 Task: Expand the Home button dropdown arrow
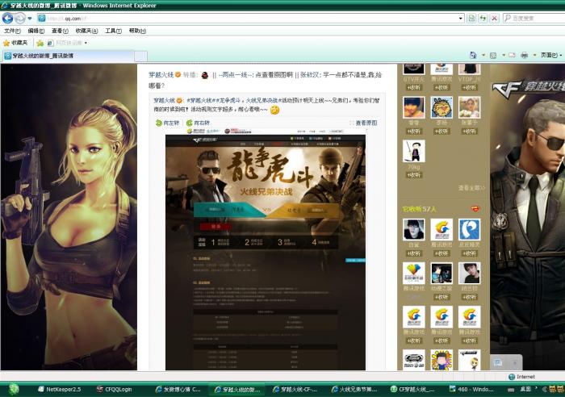(483, 55)
